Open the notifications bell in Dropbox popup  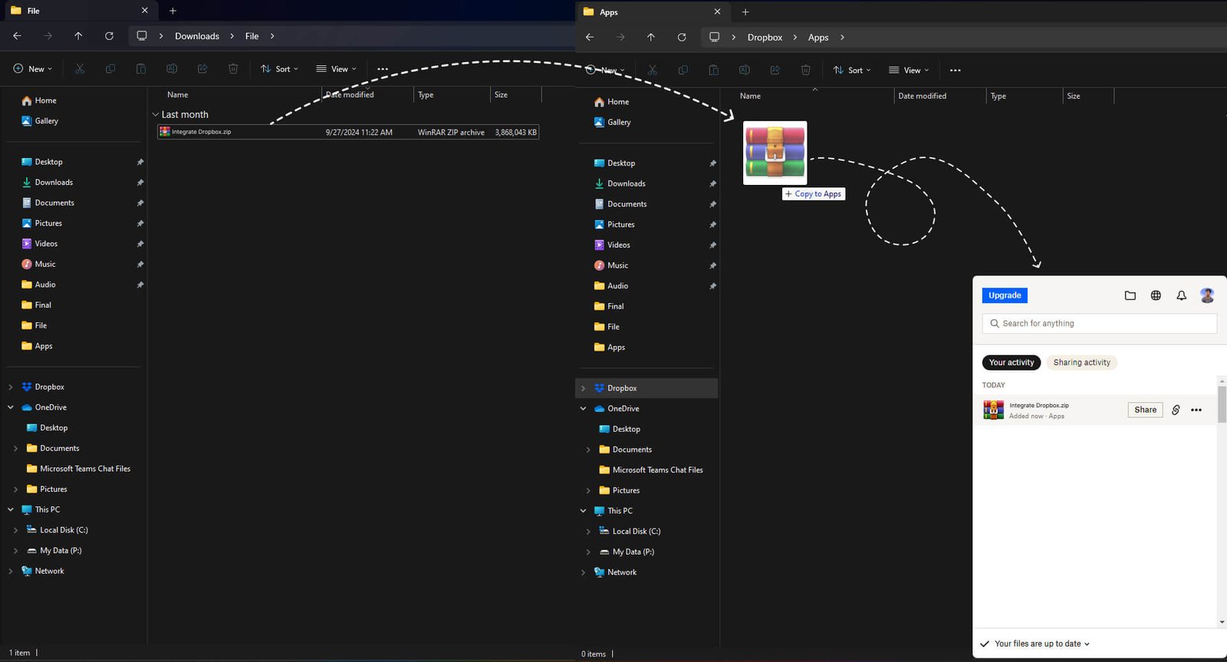[x=1181, y=295]
